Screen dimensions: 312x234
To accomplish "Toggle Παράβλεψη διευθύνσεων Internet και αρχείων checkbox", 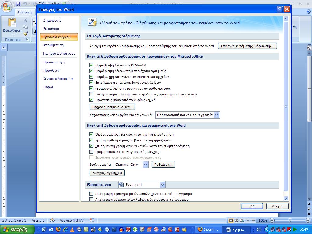I will click(91, 76).
